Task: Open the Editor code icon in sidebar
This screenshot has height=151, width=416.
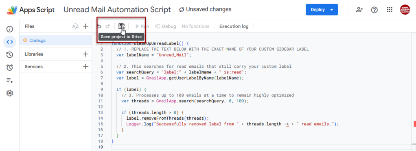Action: 9,42
